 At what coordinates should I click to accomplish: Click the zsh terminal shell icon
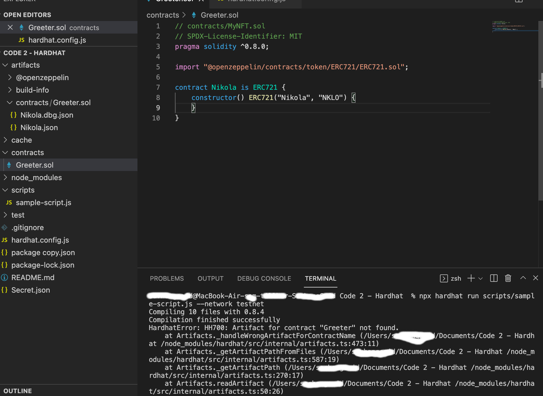444,278
